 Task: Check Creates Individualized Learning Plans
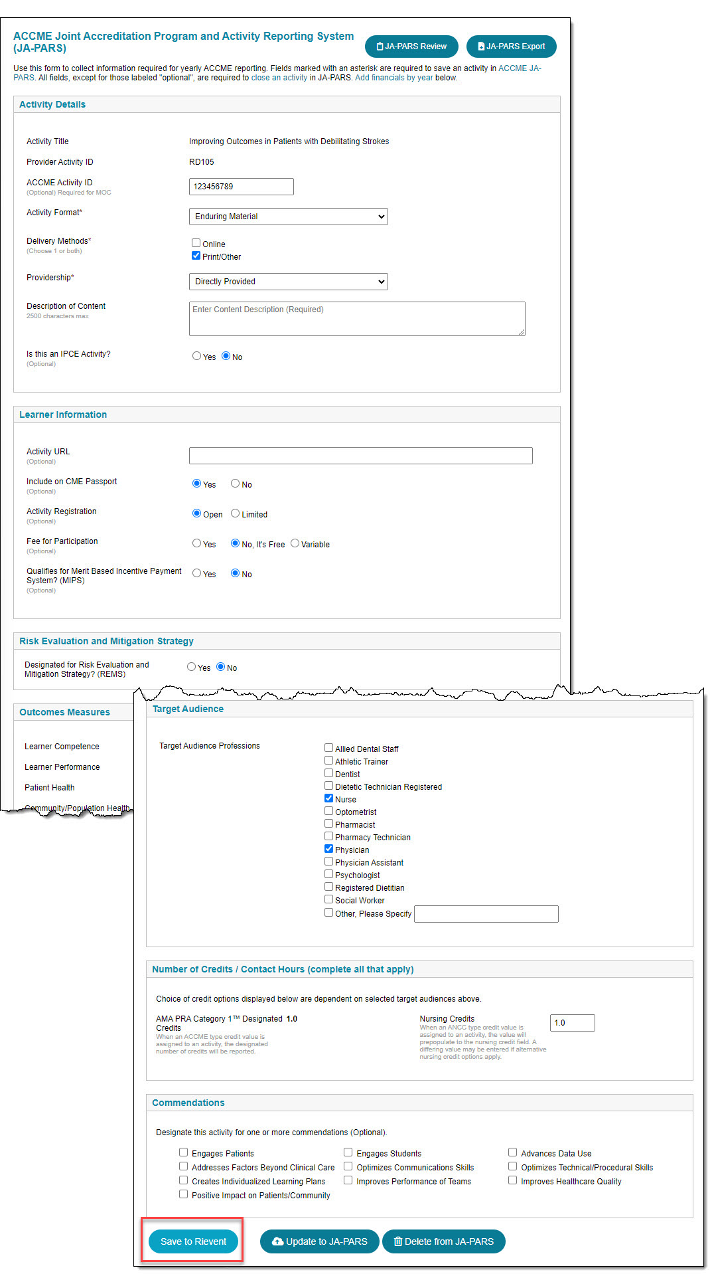183,1180
